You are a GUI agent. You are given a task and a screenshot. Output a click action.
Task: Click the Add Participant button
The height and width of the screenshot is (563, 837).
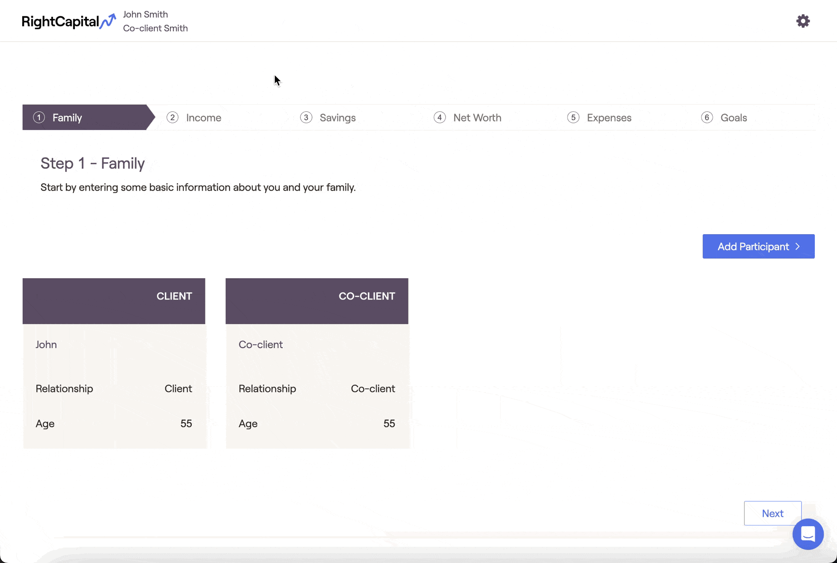[752, 246]
